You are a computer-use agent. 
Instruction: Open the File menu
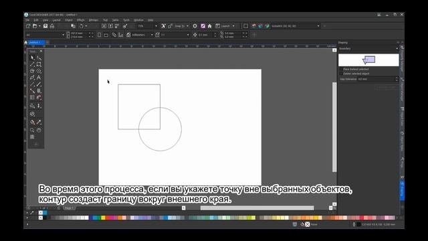(27, 20)
